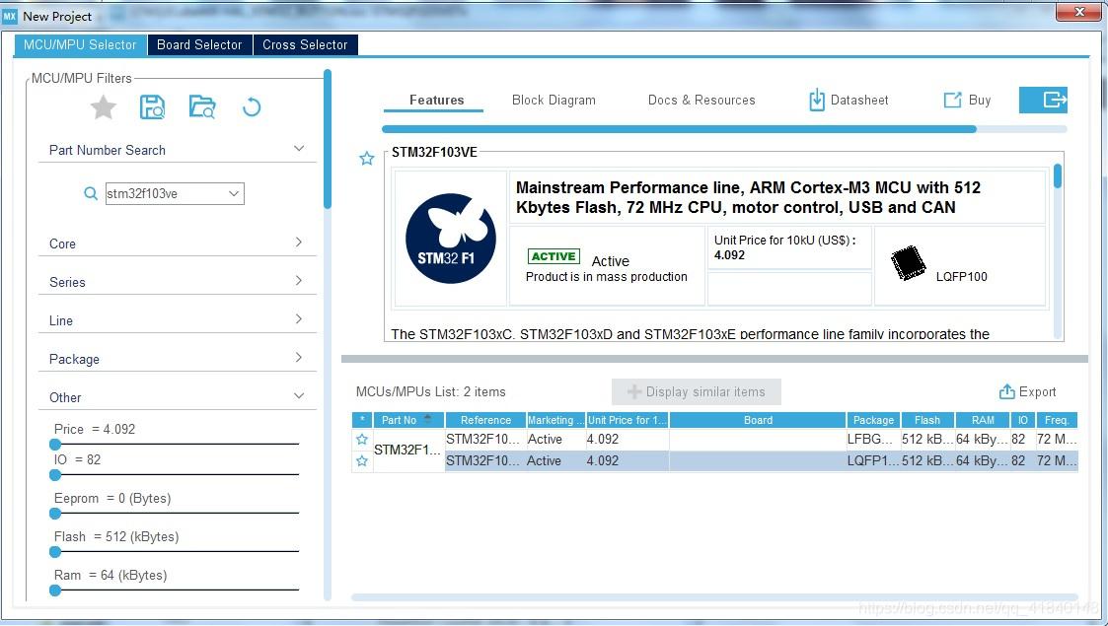The height and width of the screenshot is (626, 1108).
Task: Show favorite MCUs star filter icon
Action: click(104, 108)
